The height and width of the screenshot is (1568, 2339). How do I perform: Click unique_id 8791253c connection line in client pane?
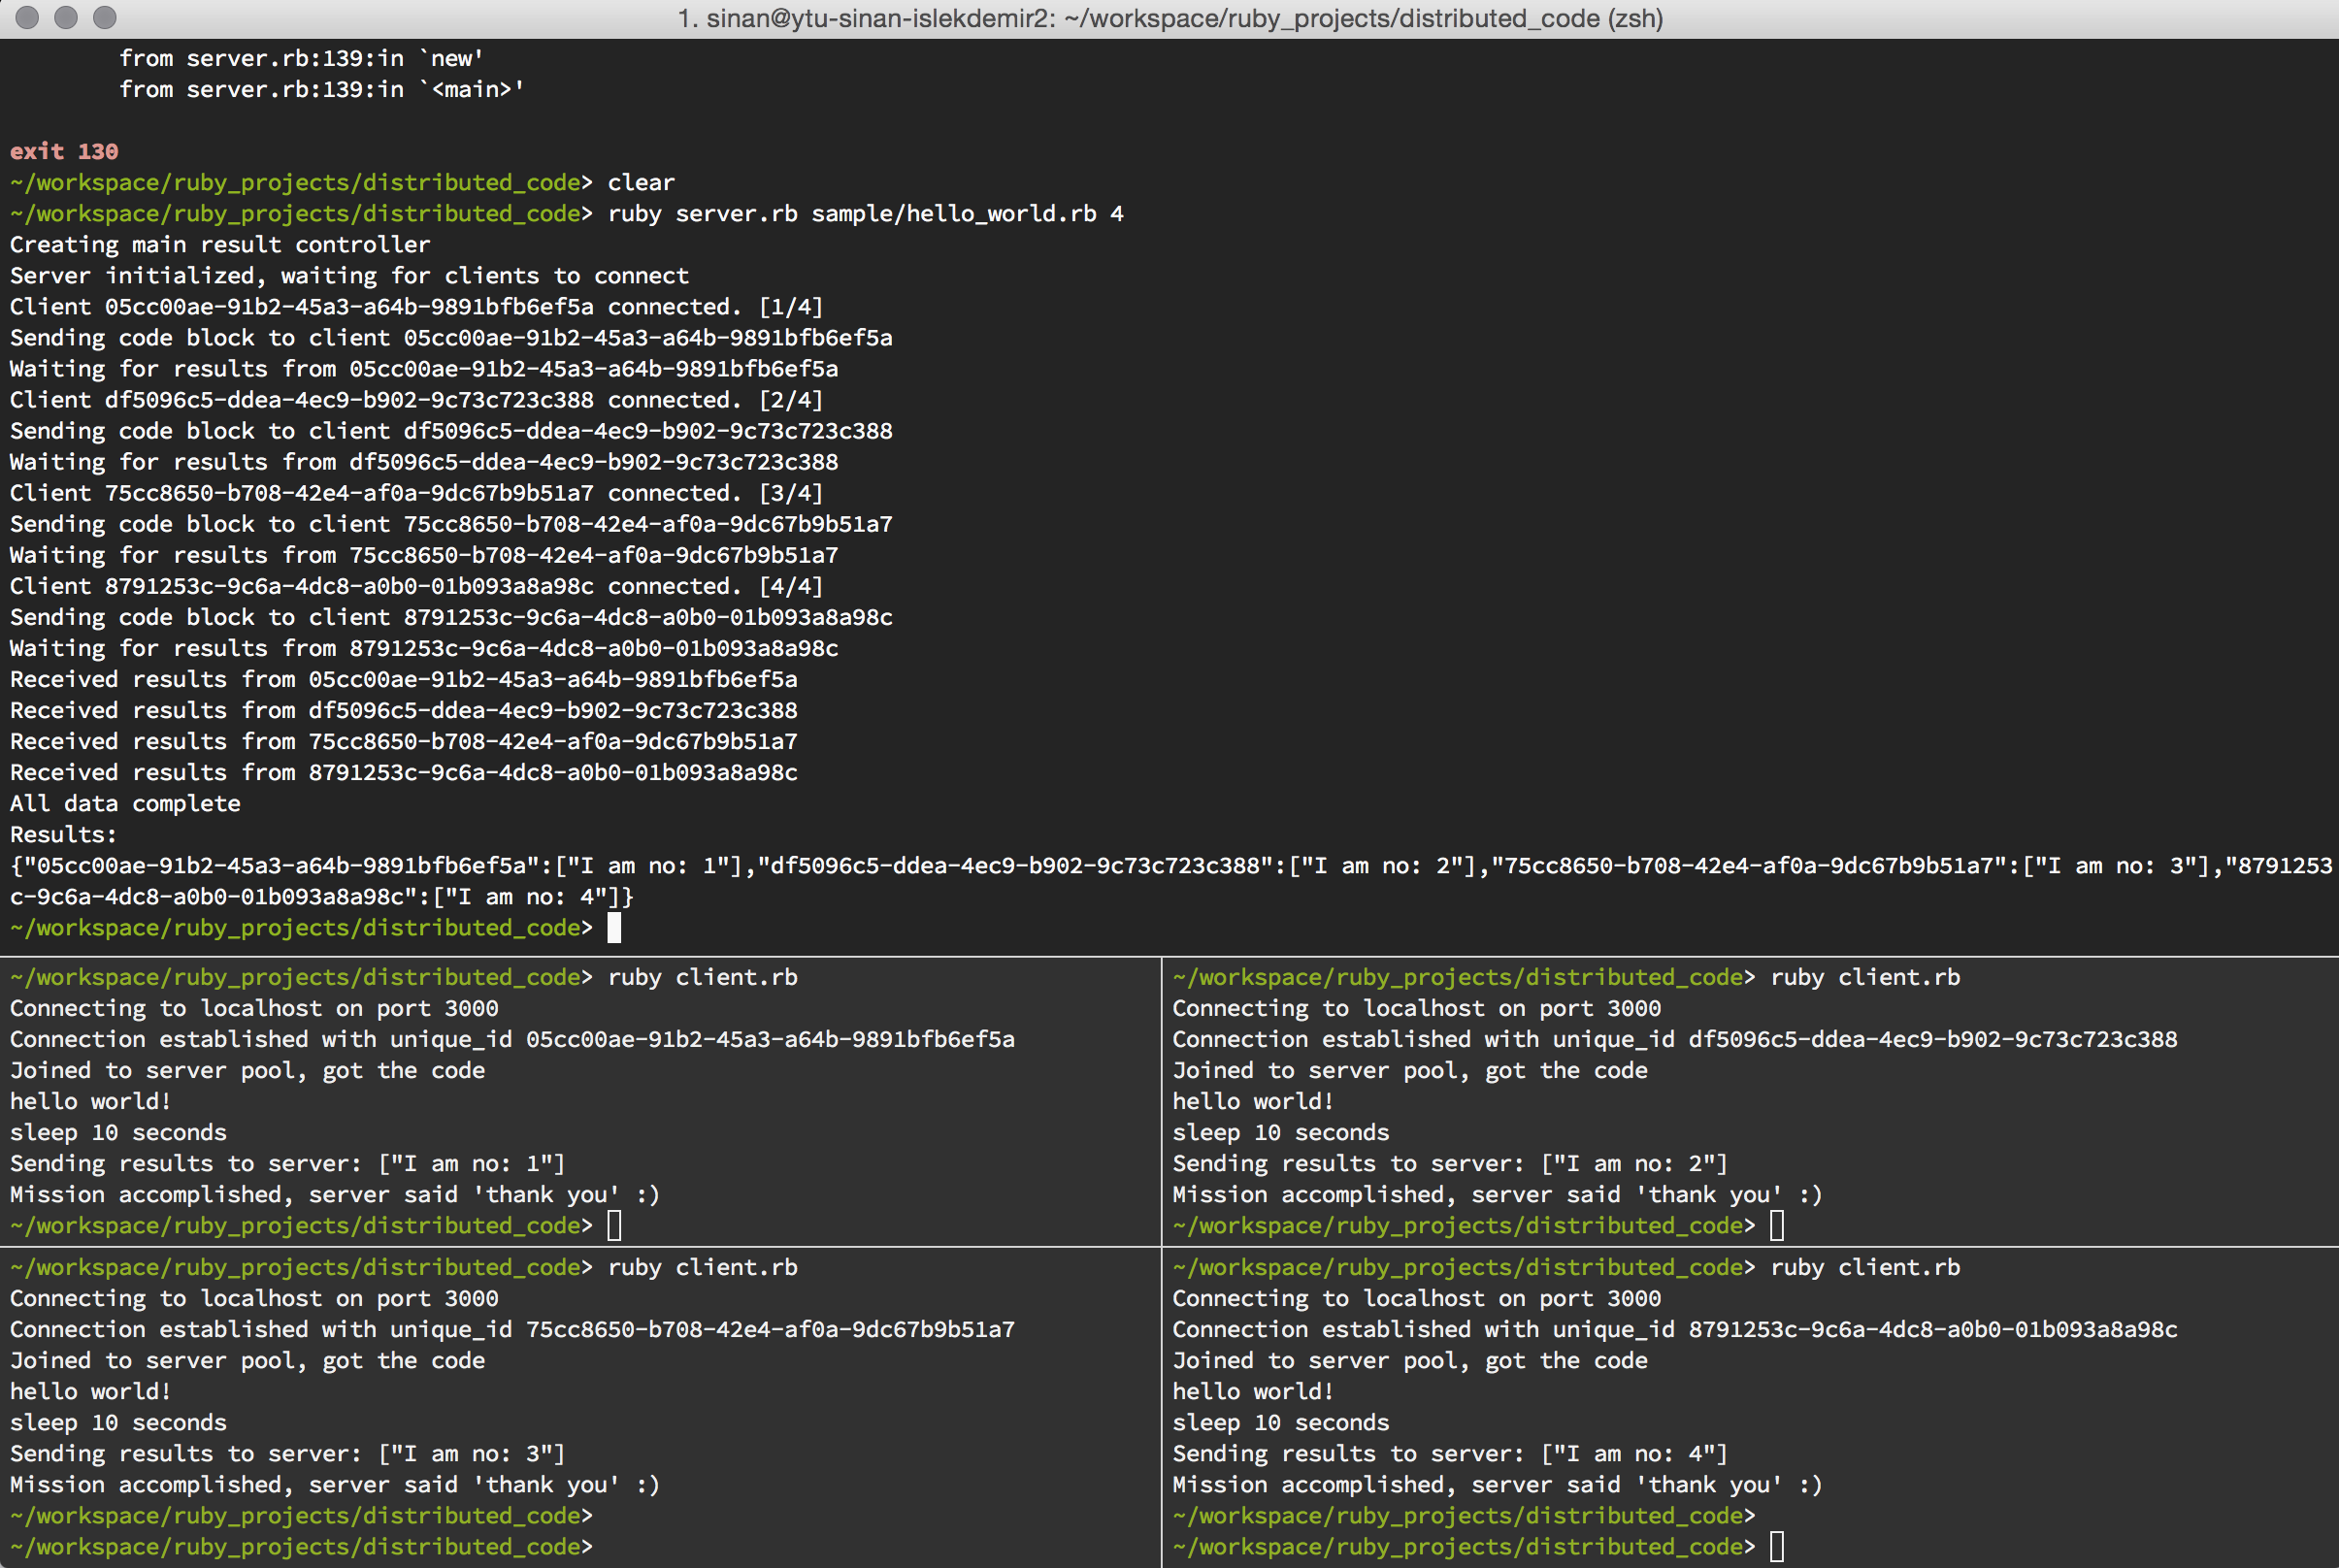(x=1675, y=1329)
